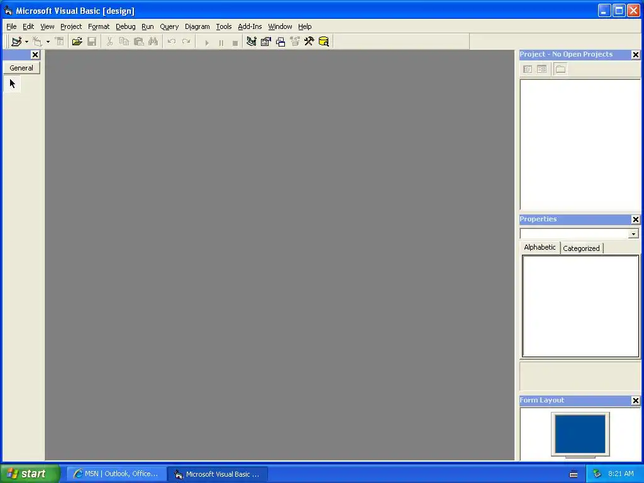This screenshot has width=644, height=483.
Task: Click the Open Project folder icon
Action: [x=77, y=42]
